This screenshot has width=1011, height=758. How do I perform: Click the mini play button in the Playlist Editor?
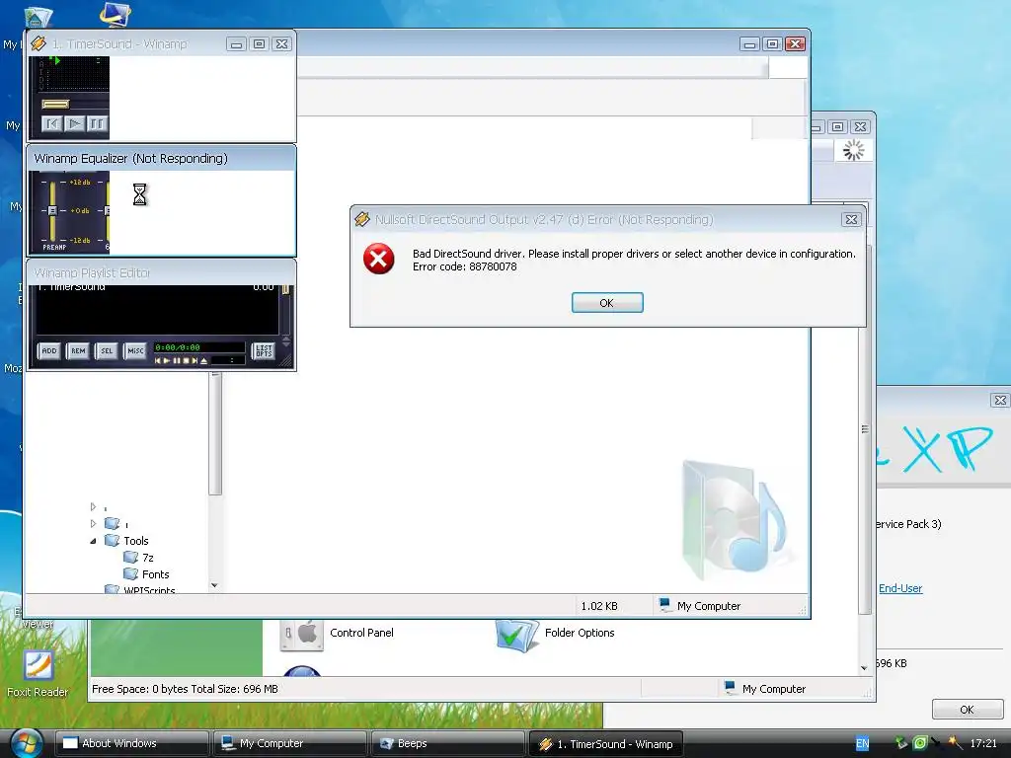pyautogui.click(x=167, y=361)
